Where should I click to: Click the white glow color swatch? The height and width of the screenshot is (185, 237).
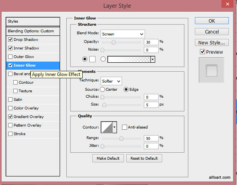click(x=92, y=59)
